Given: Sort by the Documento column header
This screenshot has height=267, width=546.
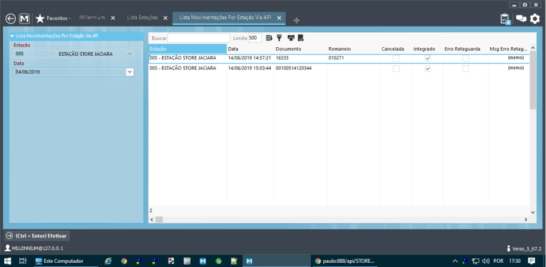Looking at the screenshot, I should pyautogui.click(x=301, y=49).
